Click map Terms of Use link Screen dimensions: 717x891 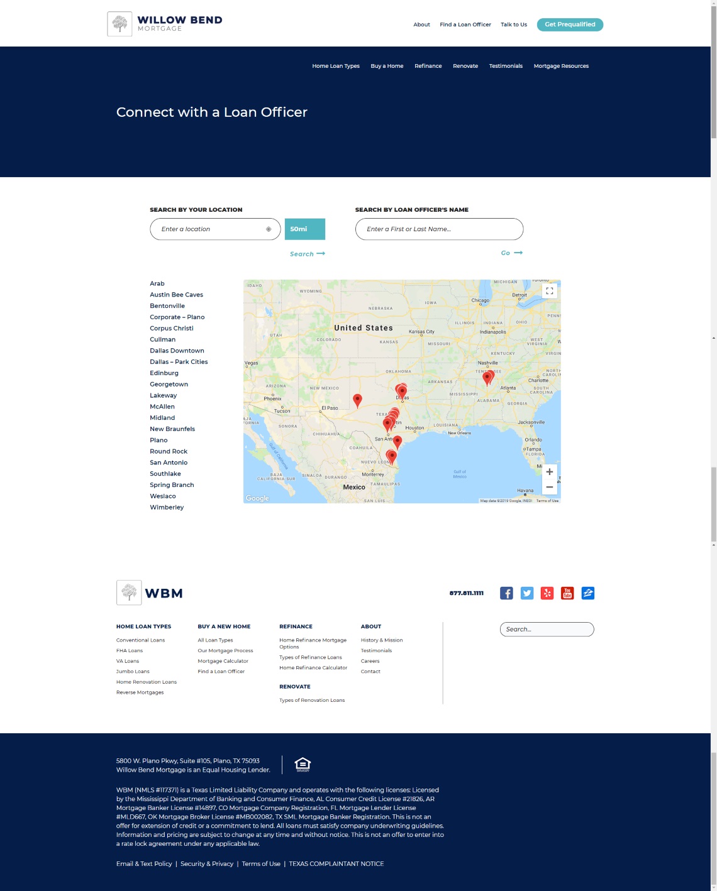[x=547, y=501]
